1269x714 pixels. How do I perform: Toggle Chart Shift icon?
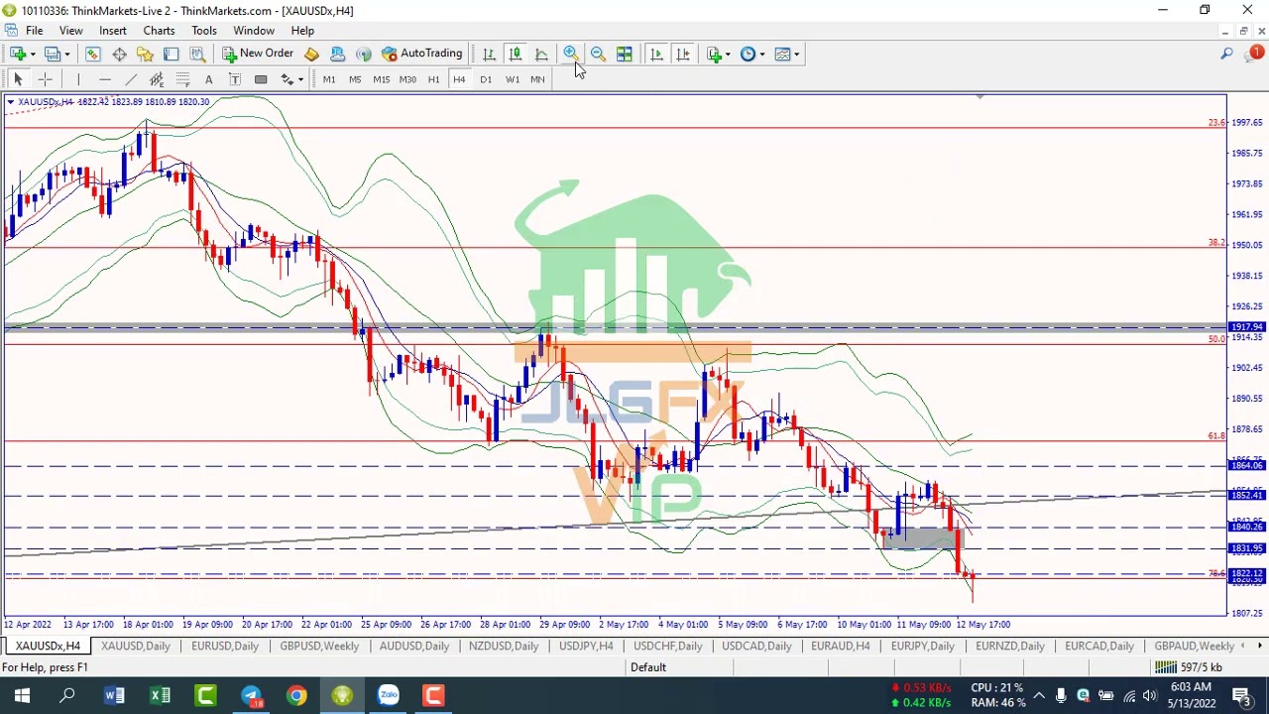tap(683, 54)
